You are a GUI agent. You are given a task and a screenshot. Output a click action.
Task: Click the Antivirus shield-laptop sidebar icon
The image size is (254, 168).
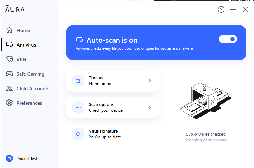(9, 44)
